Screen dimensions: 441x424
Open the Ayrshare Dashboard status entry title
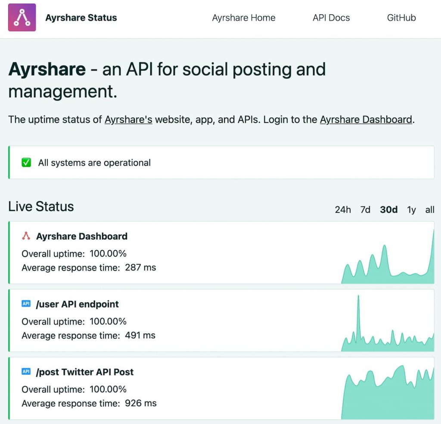[x=81, y=236]
